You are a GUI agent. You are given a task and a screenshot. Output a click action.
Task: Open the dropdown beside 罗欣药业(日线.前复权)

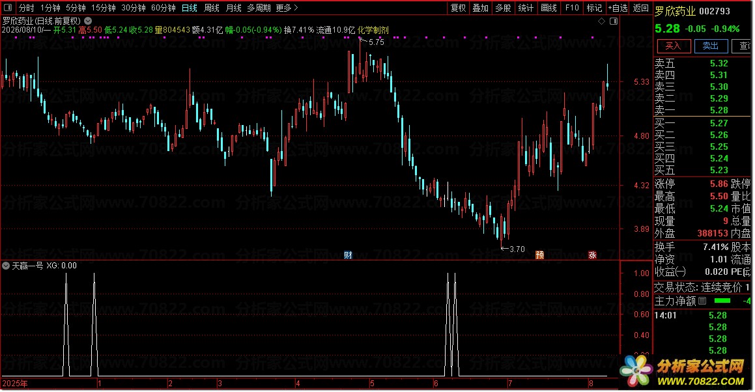pyautogui.click(x=88, y=21)
